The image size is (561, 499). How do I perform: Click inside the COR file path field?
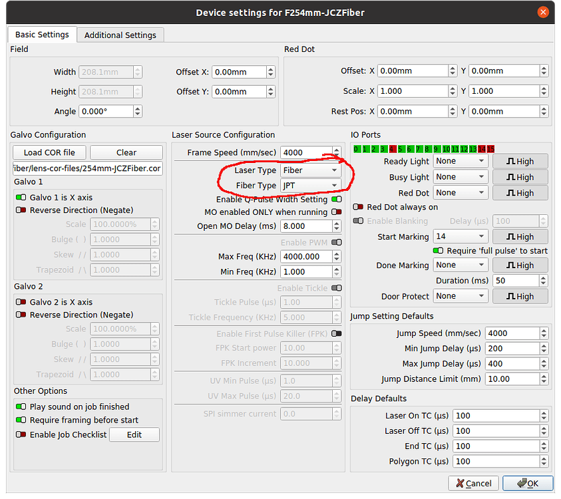(87, 168)
